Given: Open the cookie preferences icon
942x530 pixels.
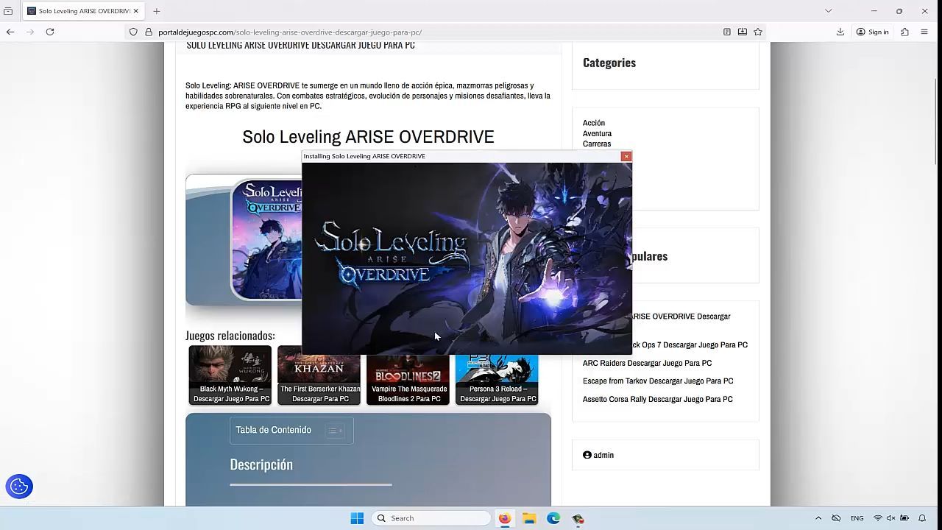Looking at the screenshot, I should click(19, 486).
